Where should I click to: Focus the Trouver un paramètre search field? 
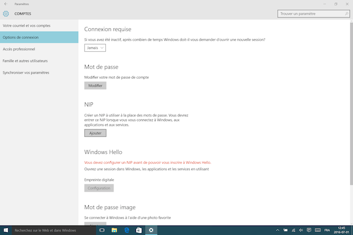(x=314, y=14)
